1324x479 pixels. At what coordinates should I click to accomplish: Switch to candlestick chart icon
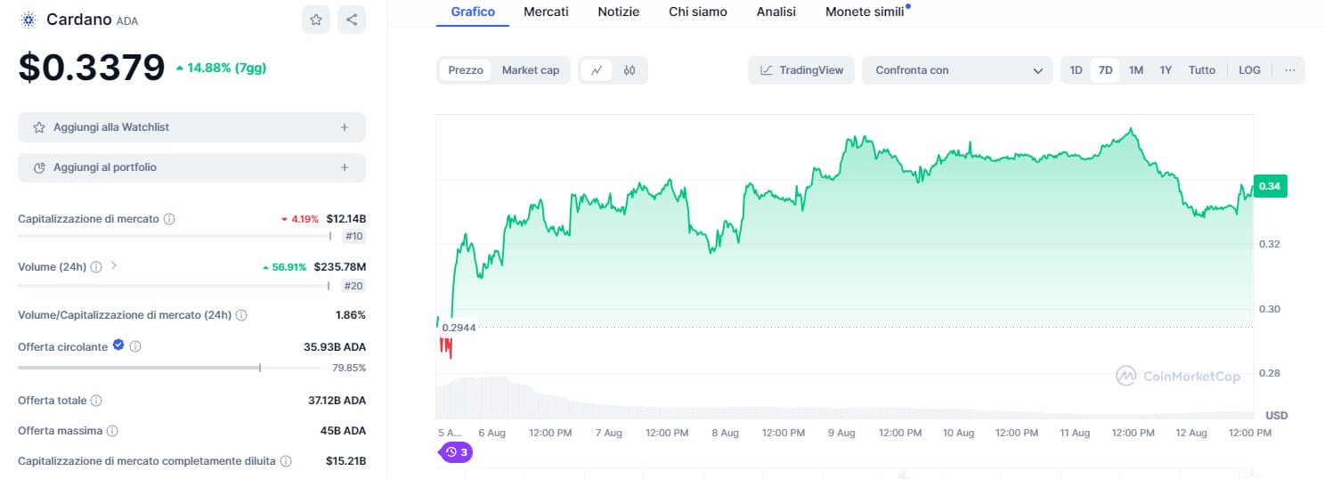tap(630, 70)
